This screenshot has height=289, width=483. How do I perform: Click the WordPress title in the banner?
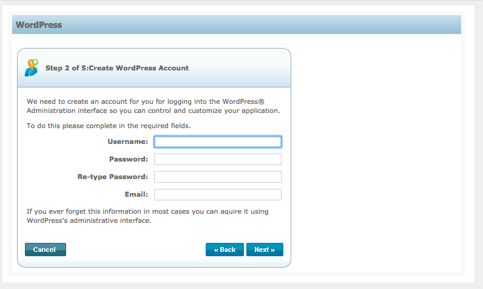[39, 25]
